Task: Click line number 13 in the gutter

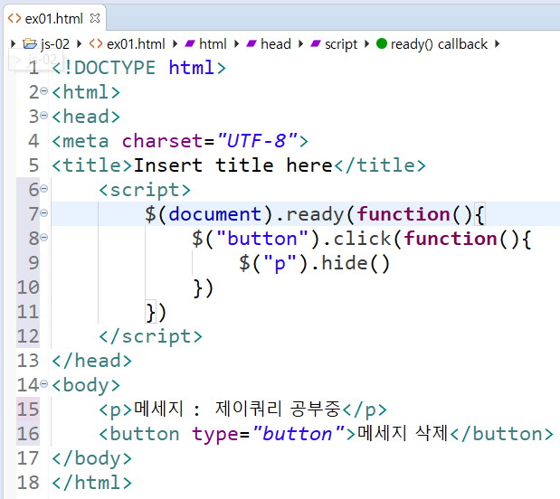Action: 28,361
